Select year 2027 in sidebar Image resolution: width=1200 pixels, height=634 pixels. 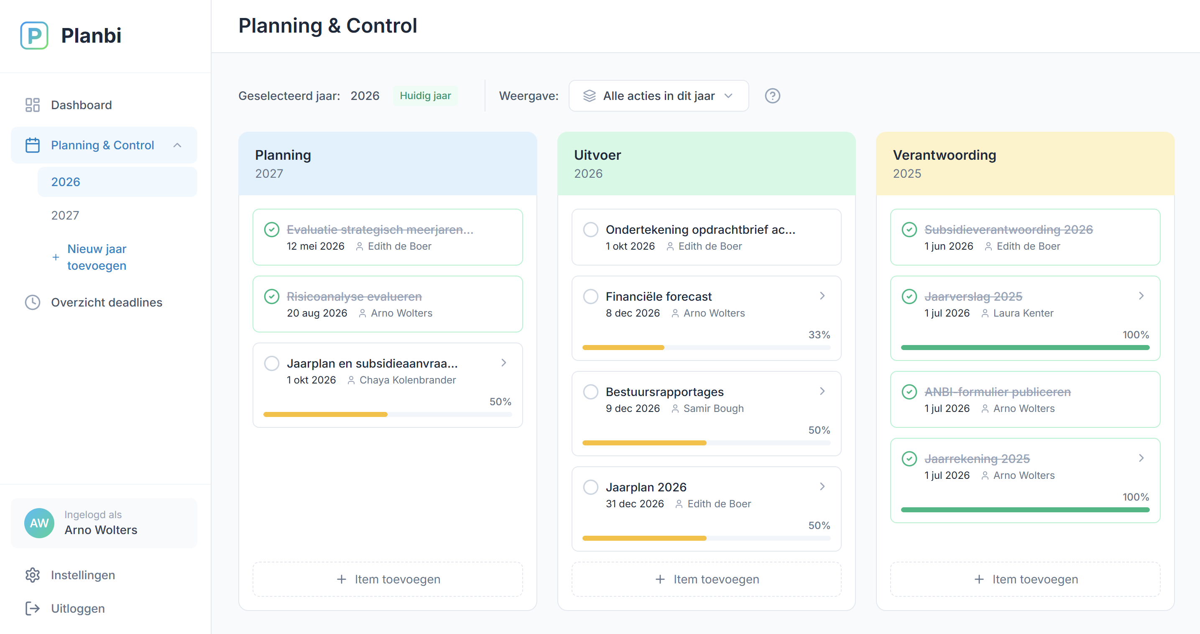point(117,216)
